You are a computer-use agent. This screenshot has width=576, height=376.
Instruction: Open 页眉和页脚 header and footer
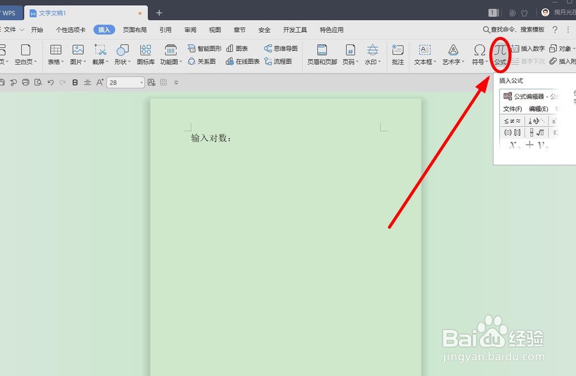click(322, 54)
